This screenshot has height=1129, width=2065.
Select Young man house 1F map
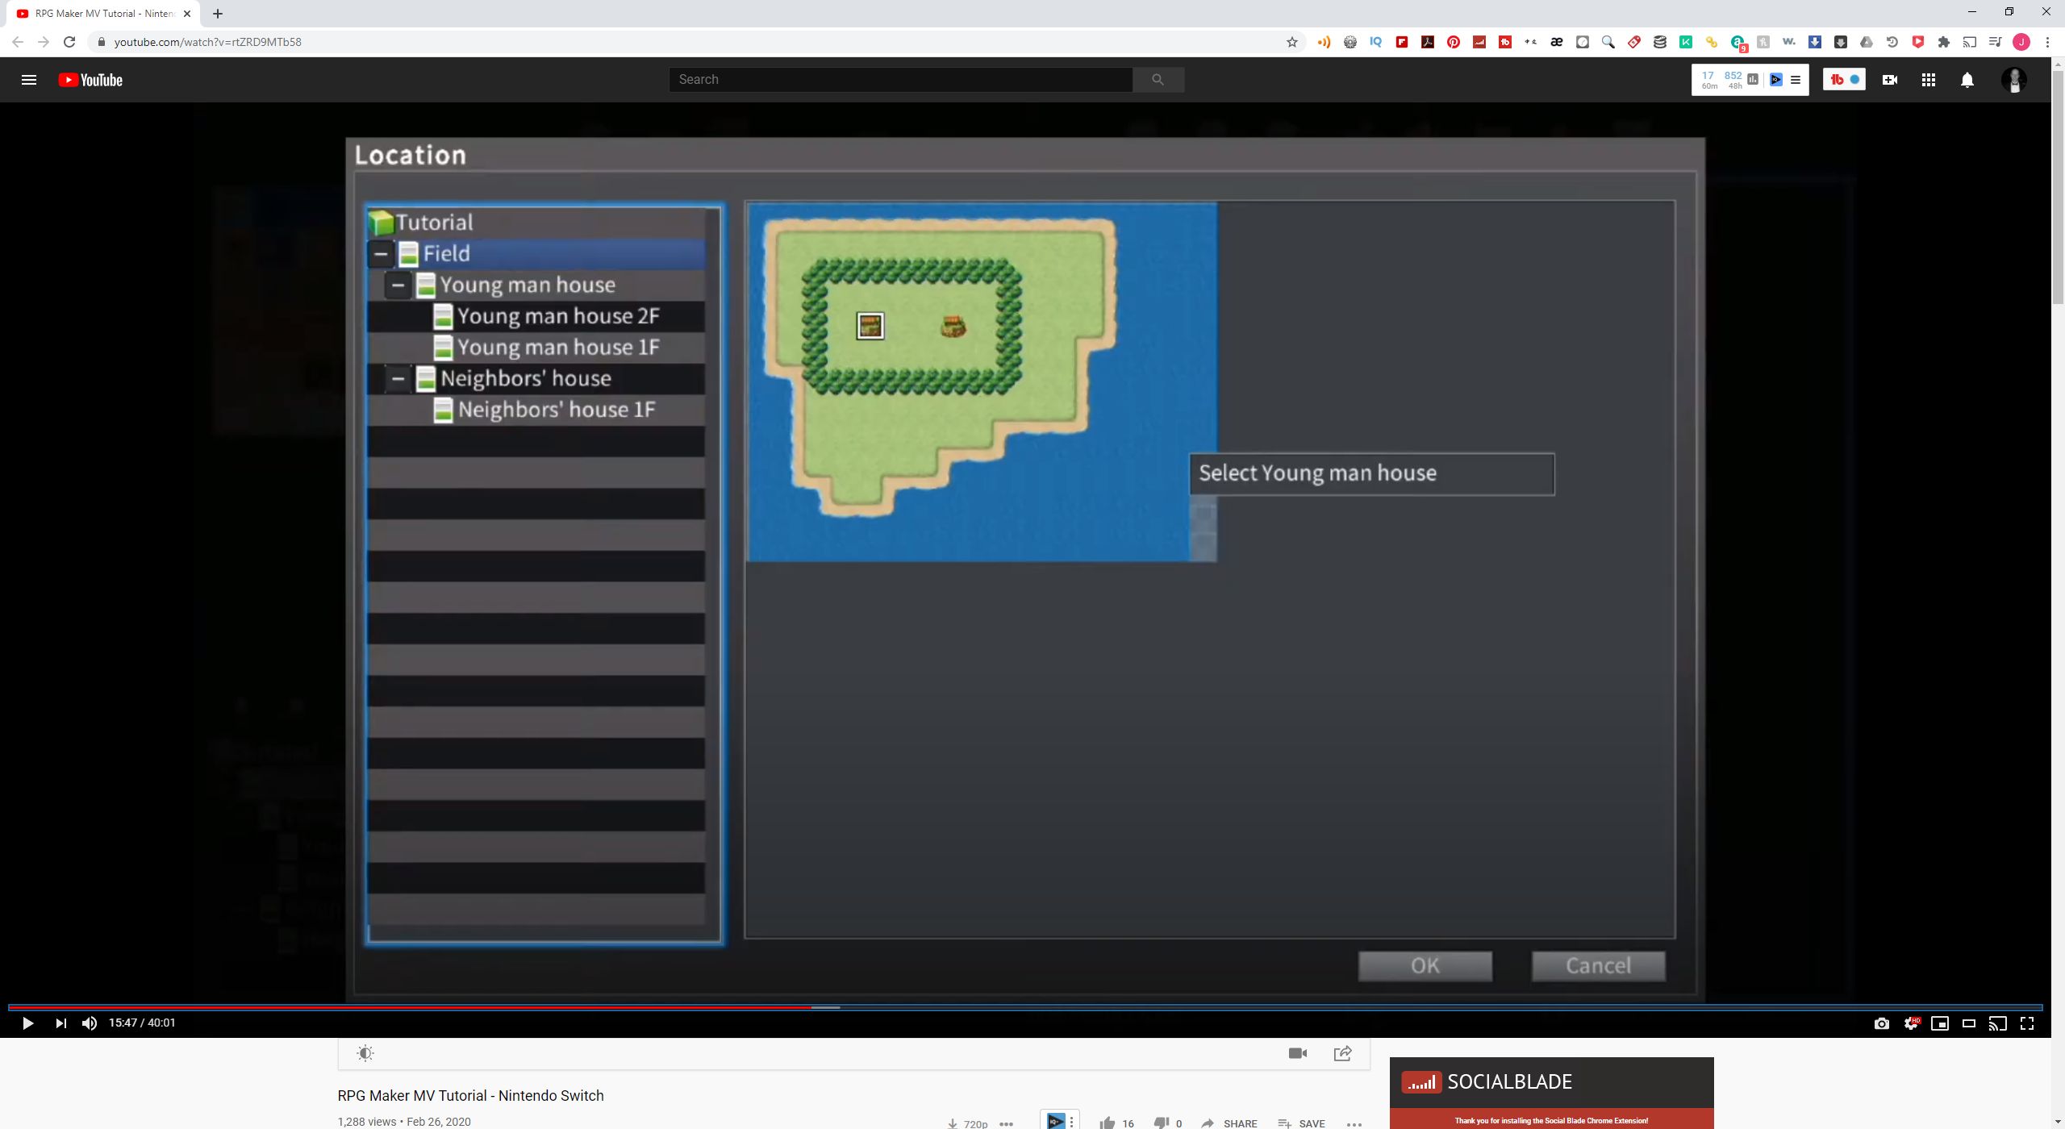pyautogui.click(x=536, y=348)
